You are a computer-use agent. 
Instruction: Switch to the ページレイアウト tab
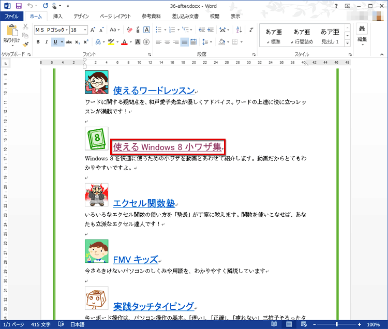115,17
